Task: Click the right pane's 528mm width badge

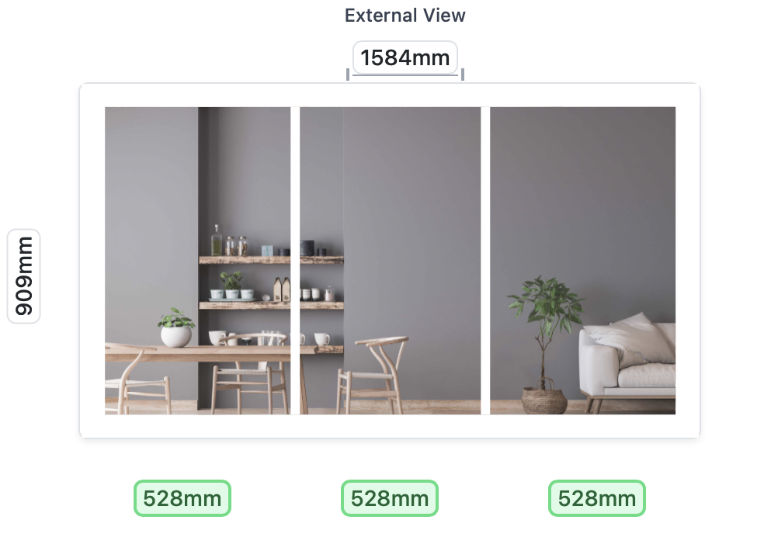Action: pos(597,498)
